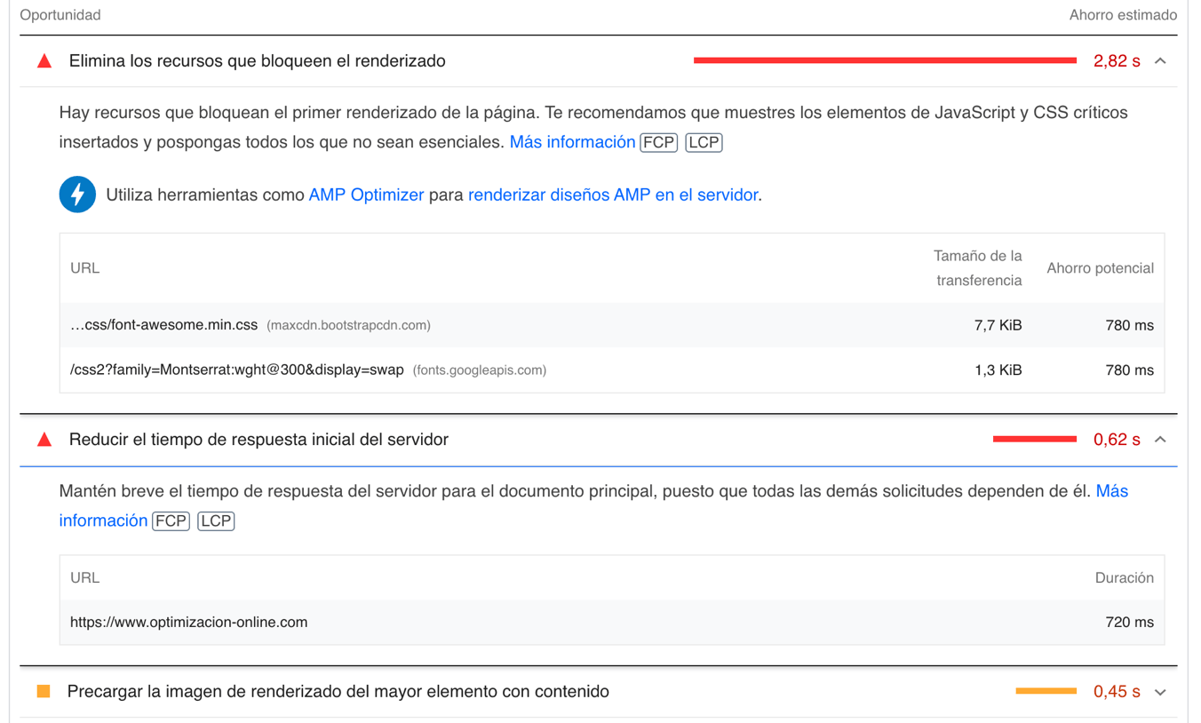This screenshot has width=1201, height=723.
Task: Click the https://www.optimizacion-online.com URL
Action: [189, 622]
